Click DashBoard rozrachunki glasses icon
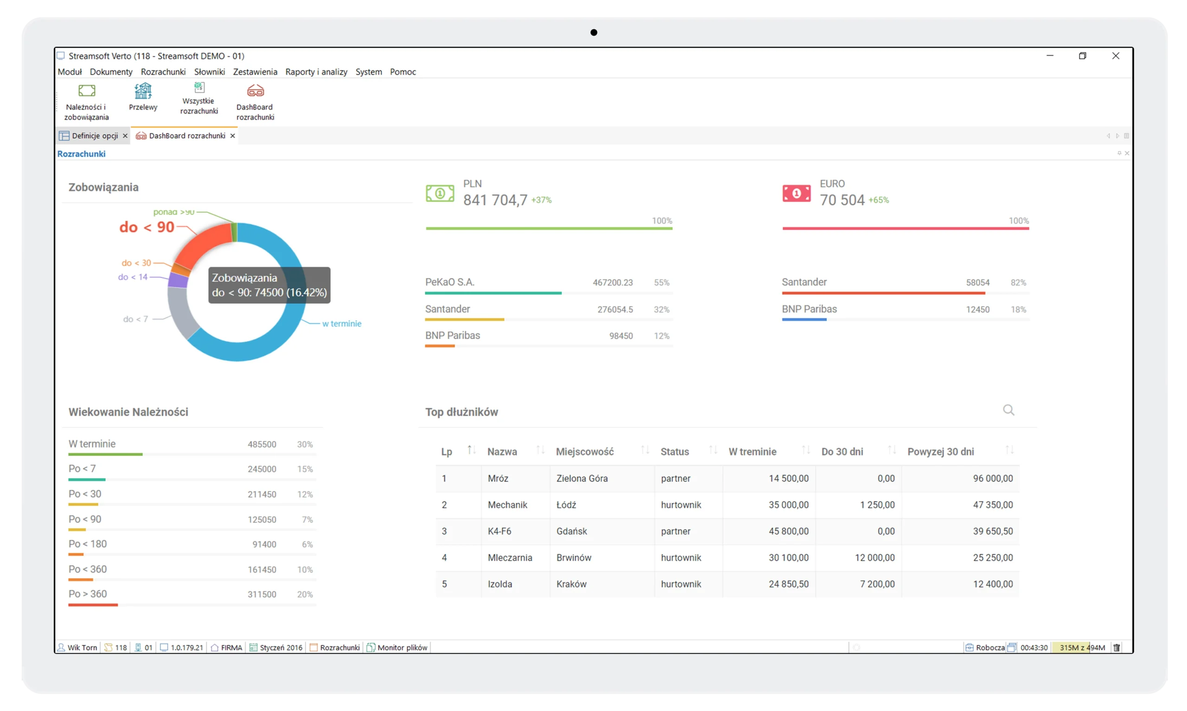This screenshot has height=711, width=1187. click(x=255, y=90)
